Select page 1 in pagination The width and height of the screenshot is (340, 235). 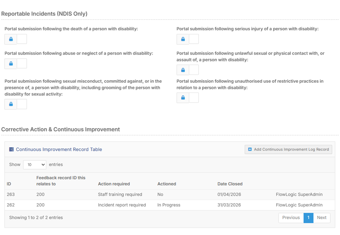(308, 218)
